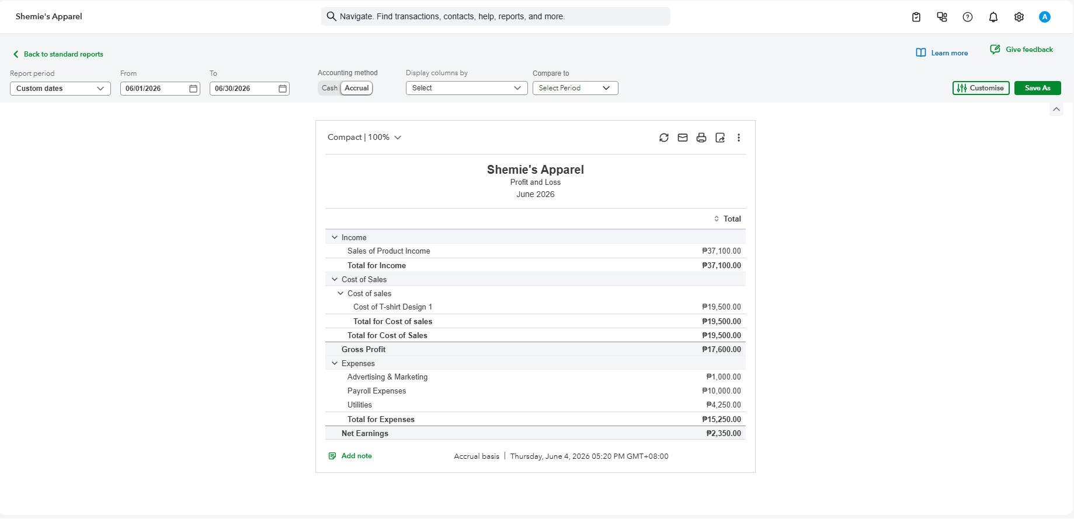Open the Compare to Select Period menu
Viewport: 1074px width, 520px height.
click(x=575, y=88)
